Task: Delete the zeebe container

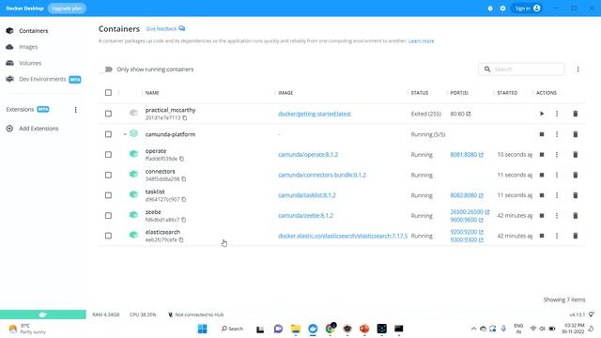Action: [576, 216]
